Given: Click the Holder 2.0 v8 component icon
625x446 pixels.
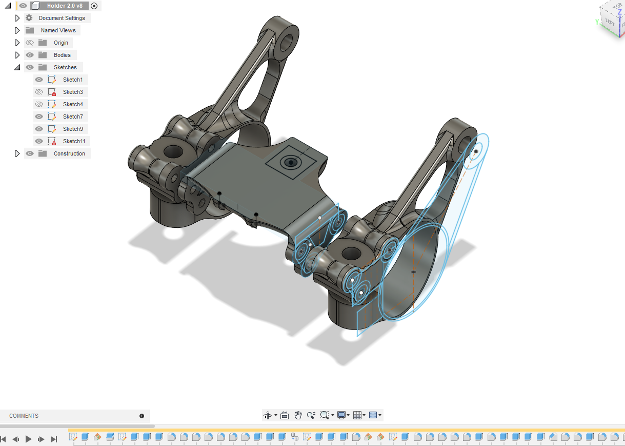Looking at the screenshot, I should tap(35, 6).
